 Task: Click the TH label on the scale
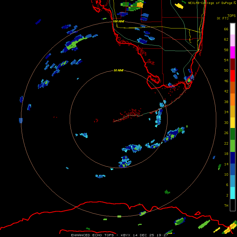(x=226, y=205)
